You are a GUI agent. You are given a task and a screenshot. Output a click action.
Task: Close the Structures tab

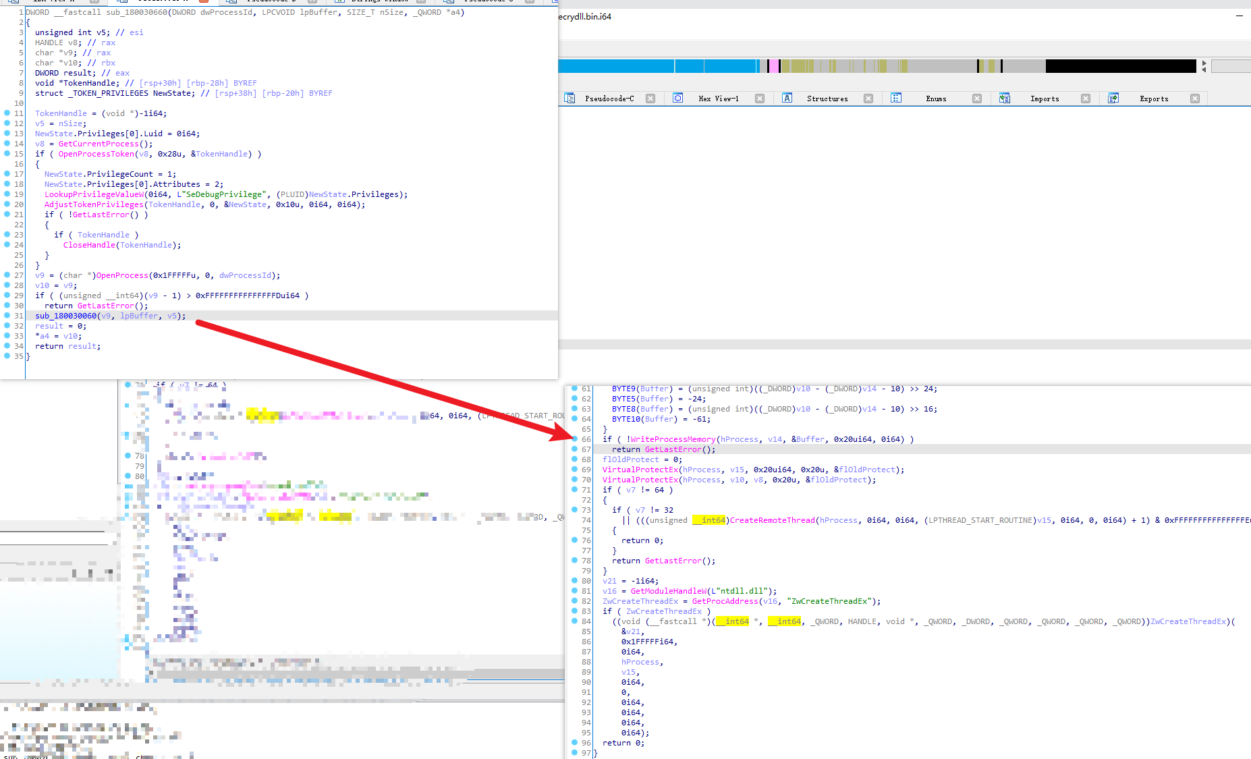868,99
